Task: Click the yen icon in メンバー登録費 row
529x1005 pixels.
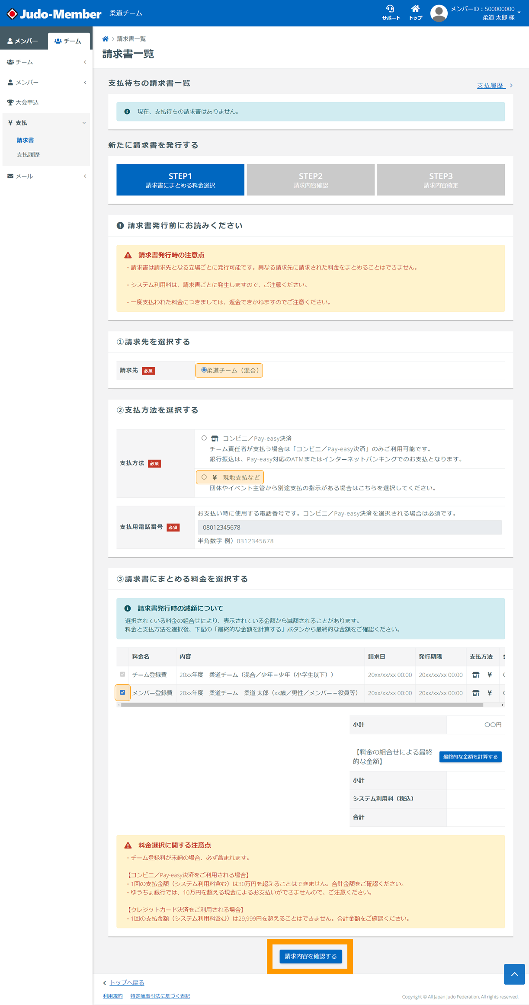Action: click(490, 693)
